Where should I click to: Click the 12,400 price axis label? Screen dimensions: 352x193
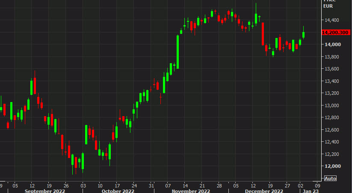(x=331, y=142)
